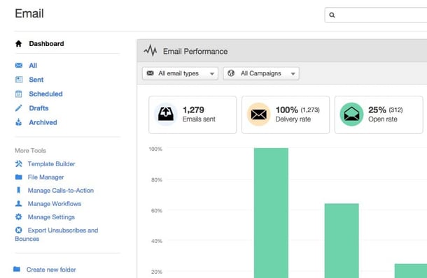The image size is (427, 278).
Task: Click the calendar icon beside Scheduled
Action: 18,94
